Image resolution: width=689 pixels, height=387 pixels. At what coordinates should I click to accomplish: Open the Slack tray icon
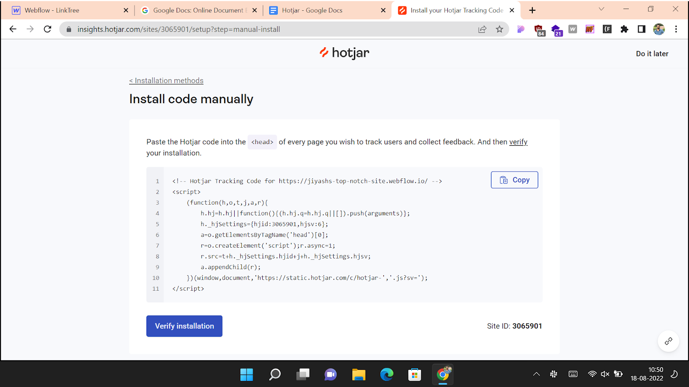[554, 374]
